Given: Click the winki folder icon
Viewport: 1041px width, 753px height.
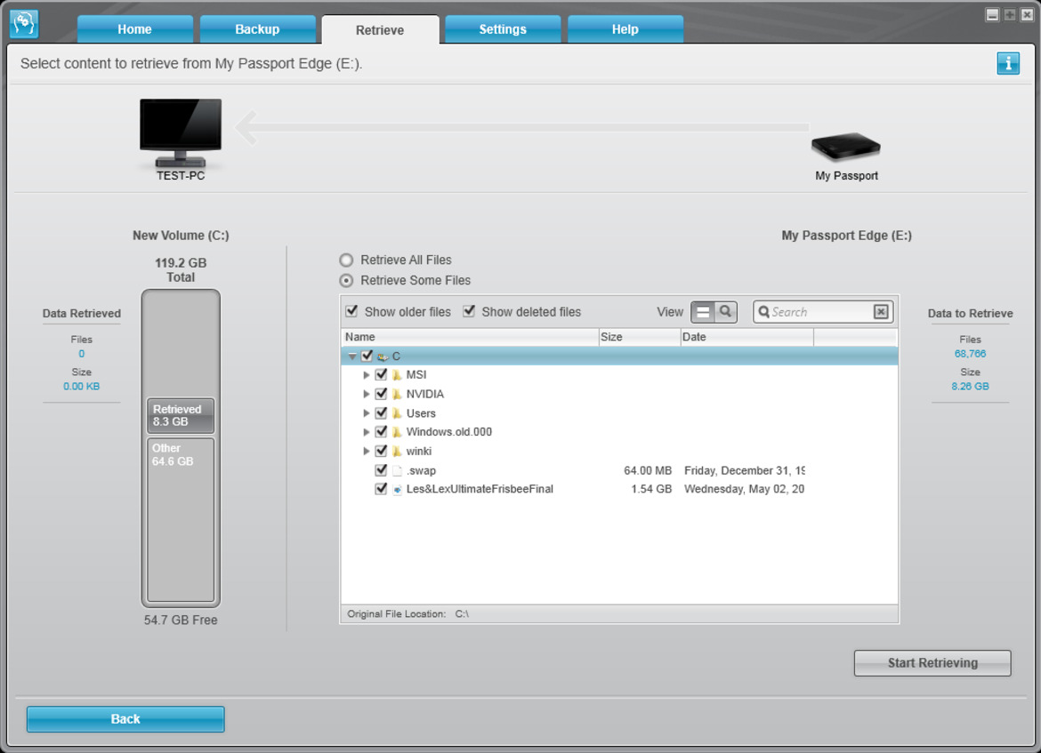Looking at the screenshot, I should click(x=397, y=451).
